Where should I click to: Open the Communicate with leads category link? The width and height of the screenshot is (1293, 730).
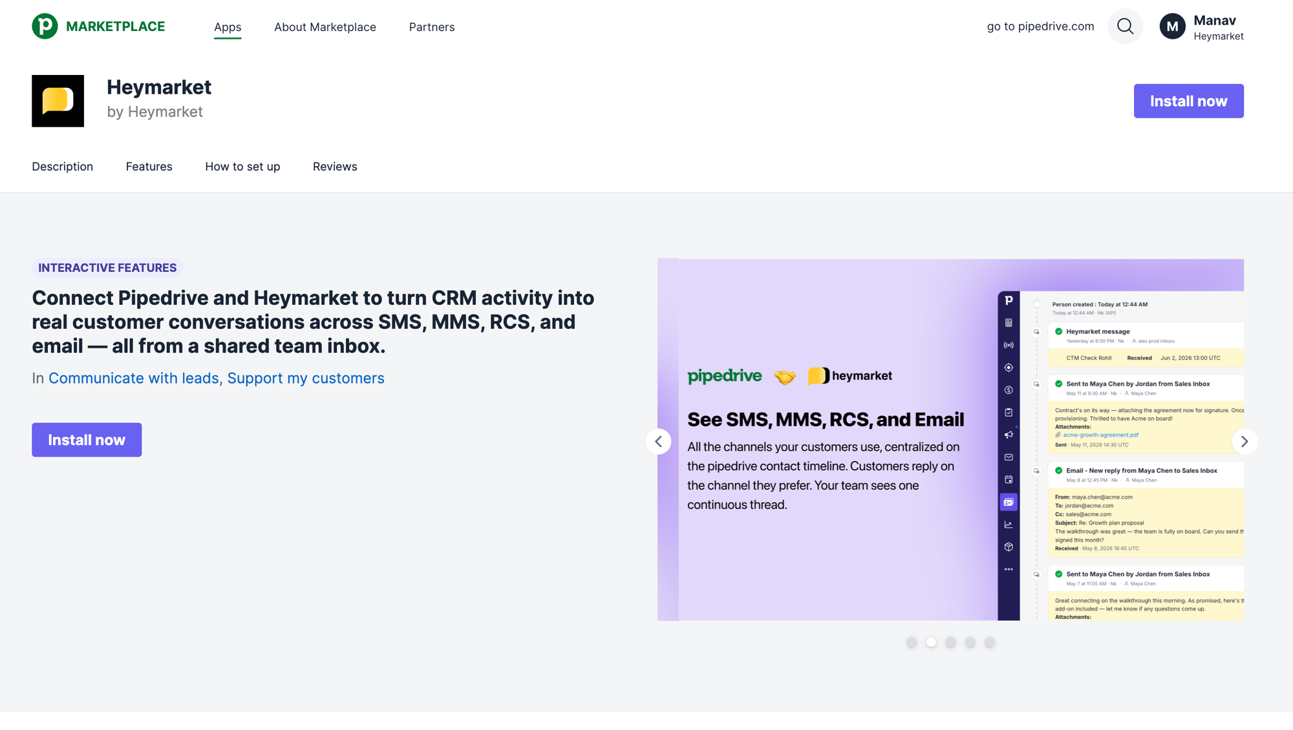pos(134,379)
